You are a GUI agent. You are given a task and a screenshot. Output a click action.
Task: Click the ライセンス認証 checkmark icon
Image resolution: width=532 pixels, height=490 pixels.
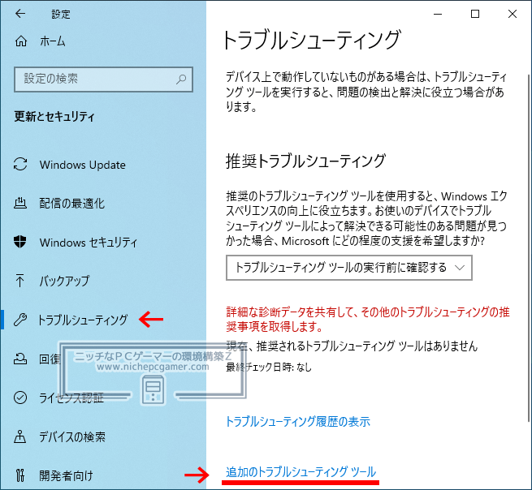coord(20,398)
